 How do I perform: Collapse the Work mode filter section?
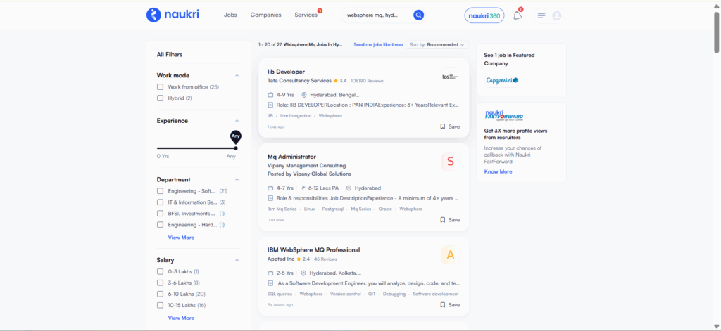(237, 75)
